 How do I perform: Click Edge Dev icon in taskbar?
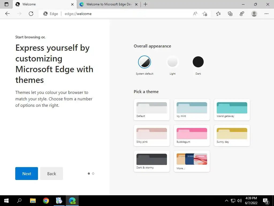tap(72, 201)
